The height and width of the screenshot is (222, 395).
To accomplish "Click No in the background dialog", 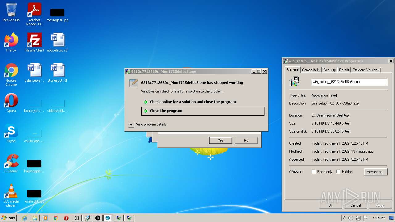I will pyautogui.click(x=246, y=140).
